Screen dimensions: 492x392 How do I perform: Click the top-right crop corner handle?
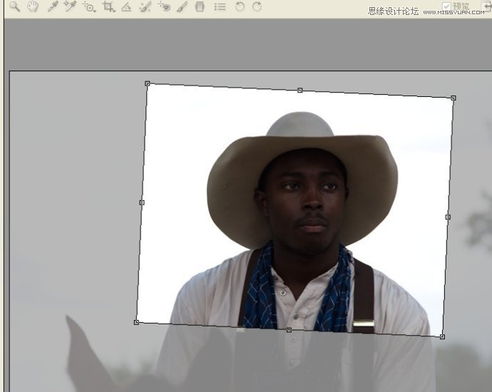click(453, 98)
